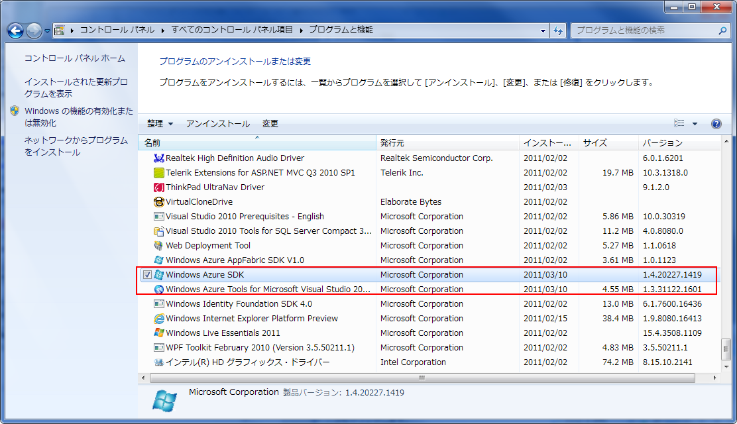
Task: Click Windows Azure SDK row icon
Action: pos(159,274)
